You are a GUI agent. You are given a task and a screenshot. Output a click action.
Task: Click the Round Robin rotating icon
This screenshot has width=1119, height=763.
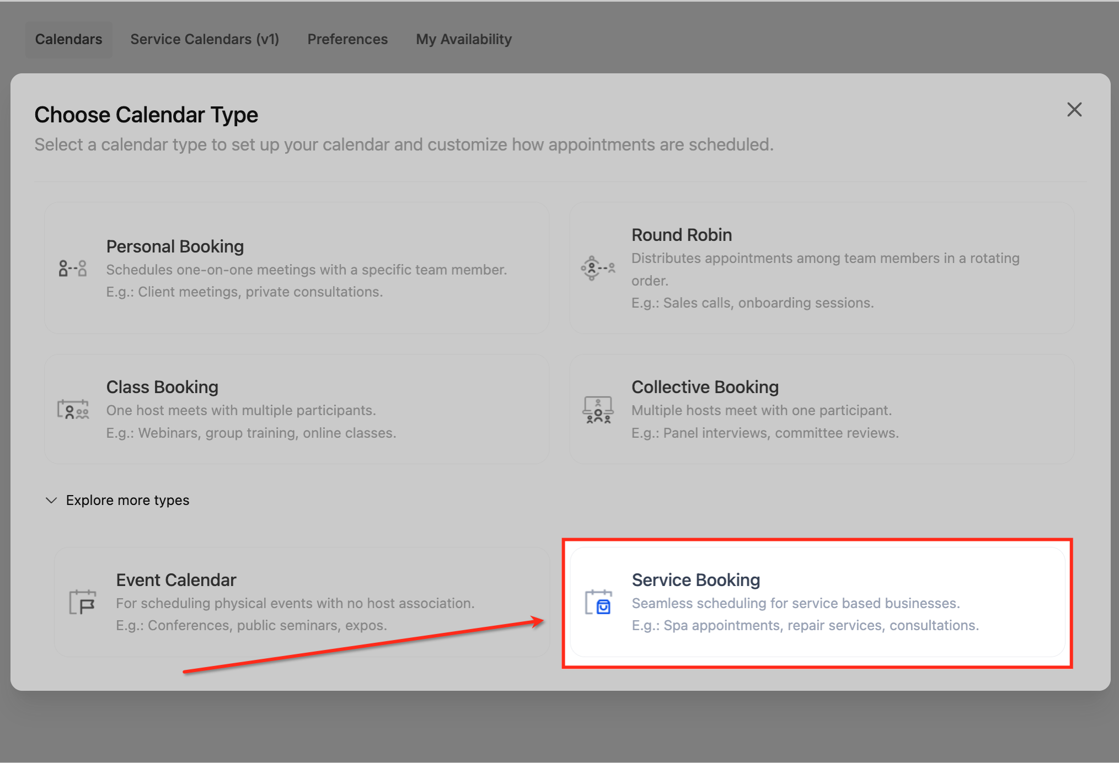pyautogui.click(x=598, y=268)
